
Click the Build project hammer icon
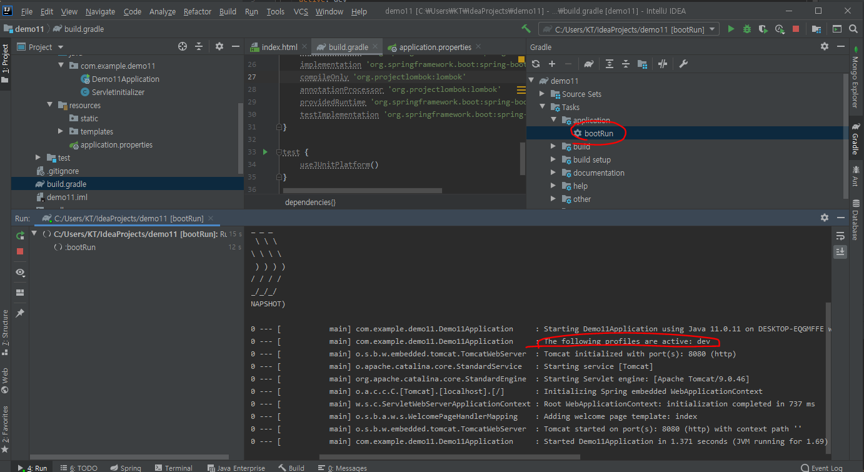coord(526,29)
